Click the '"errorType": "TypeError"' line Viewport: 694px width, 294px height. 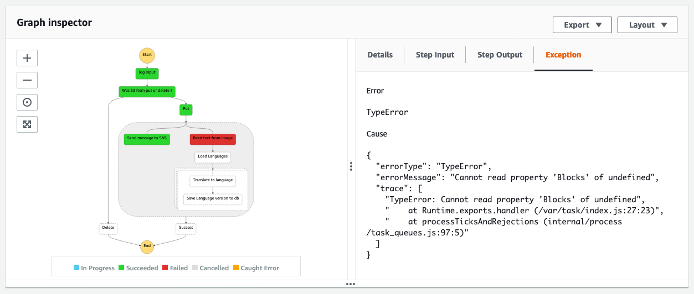433,166
